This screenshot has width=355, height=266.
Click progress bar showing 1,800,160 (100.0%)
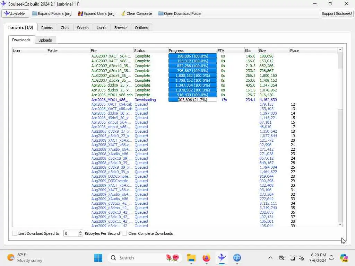click(x=192, y=76)
